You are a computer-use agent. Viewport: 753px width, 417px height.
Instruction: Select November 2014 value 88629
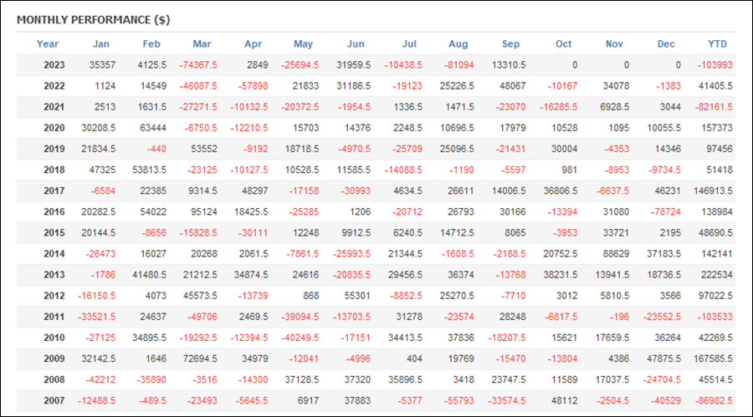(x=616, y=254)
